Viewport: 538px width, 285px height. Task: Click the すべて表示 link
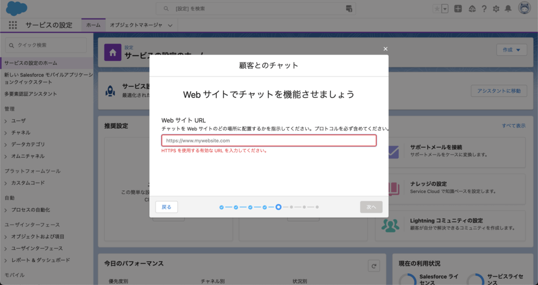coord(514,126)
